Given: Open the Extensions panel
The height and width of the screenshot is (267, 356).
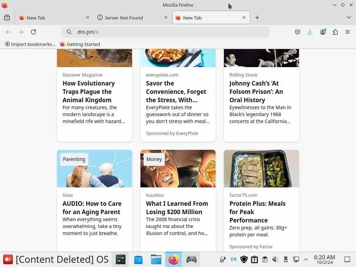Looking at the screenshot, I should (335, 32).
